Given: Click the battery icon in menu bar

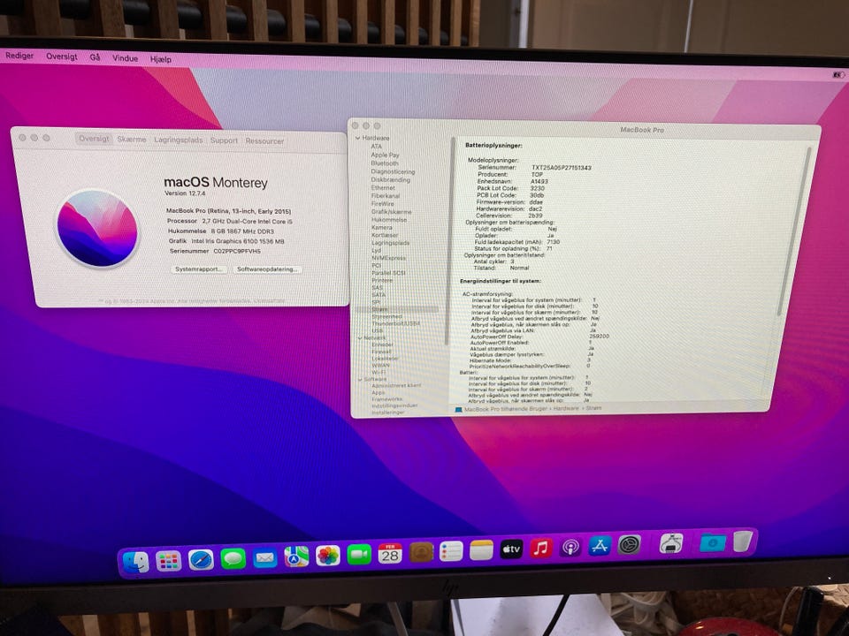Looking at the screenshot, I should pos(838,74).
